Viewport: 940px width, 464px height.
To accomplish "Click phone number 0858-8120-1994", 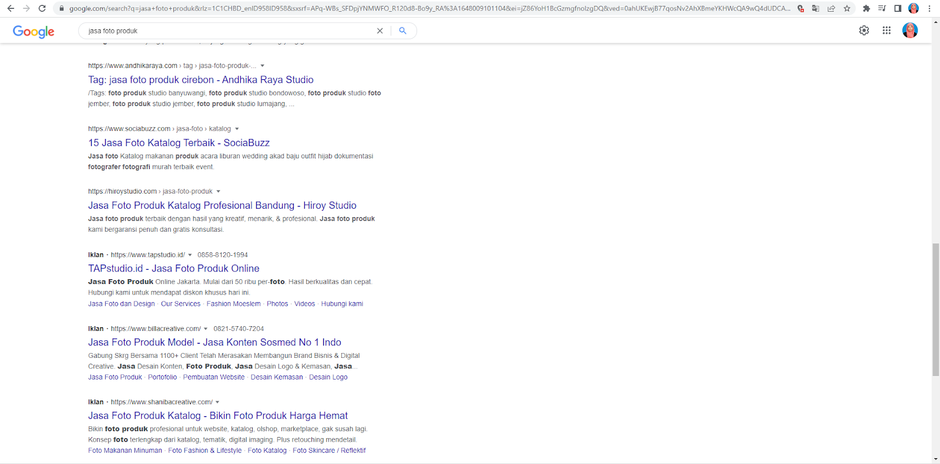I will click(x=223, y=255).
